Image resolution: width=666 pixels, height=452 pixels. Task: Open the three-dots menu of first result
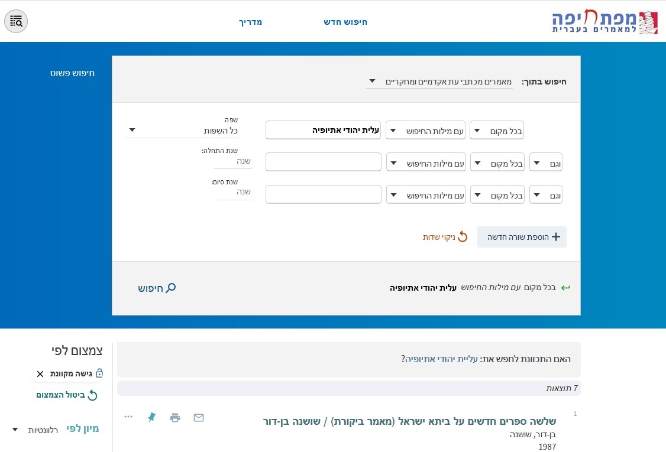pyautogui.click(x=128, y=417)
